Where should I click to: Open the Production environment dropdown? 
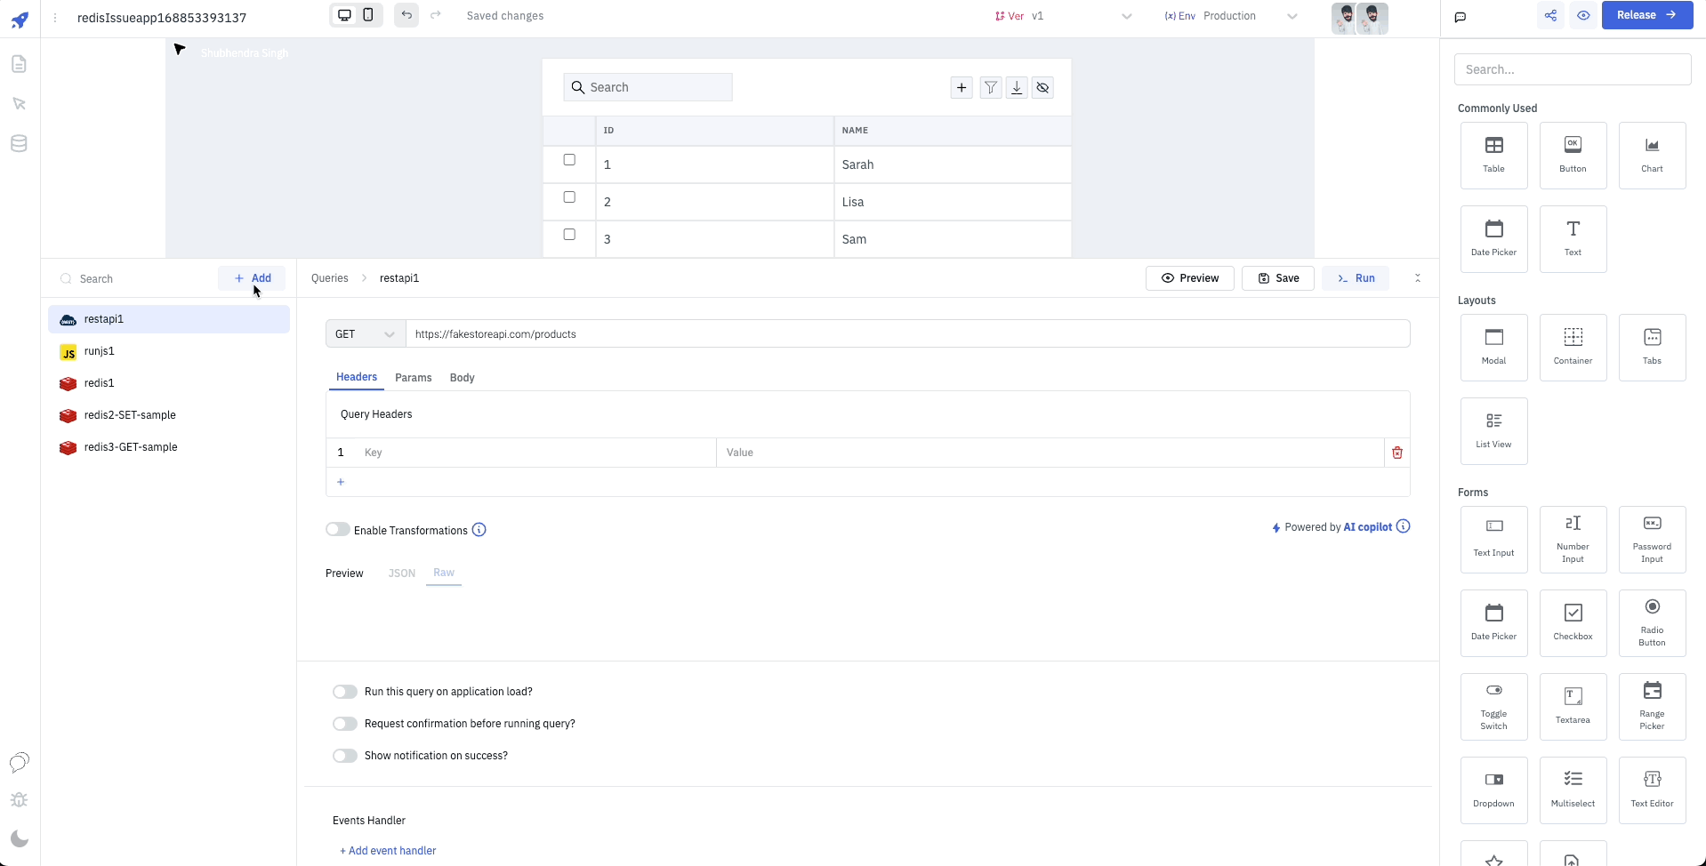click(x=1292, y=16)
